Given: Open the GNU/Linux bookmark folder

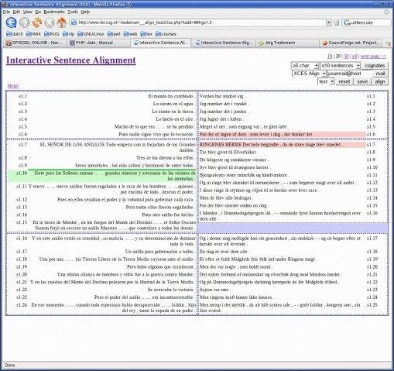Looking at the screenshot, I should pyautogui.click(x=91, y=34).
